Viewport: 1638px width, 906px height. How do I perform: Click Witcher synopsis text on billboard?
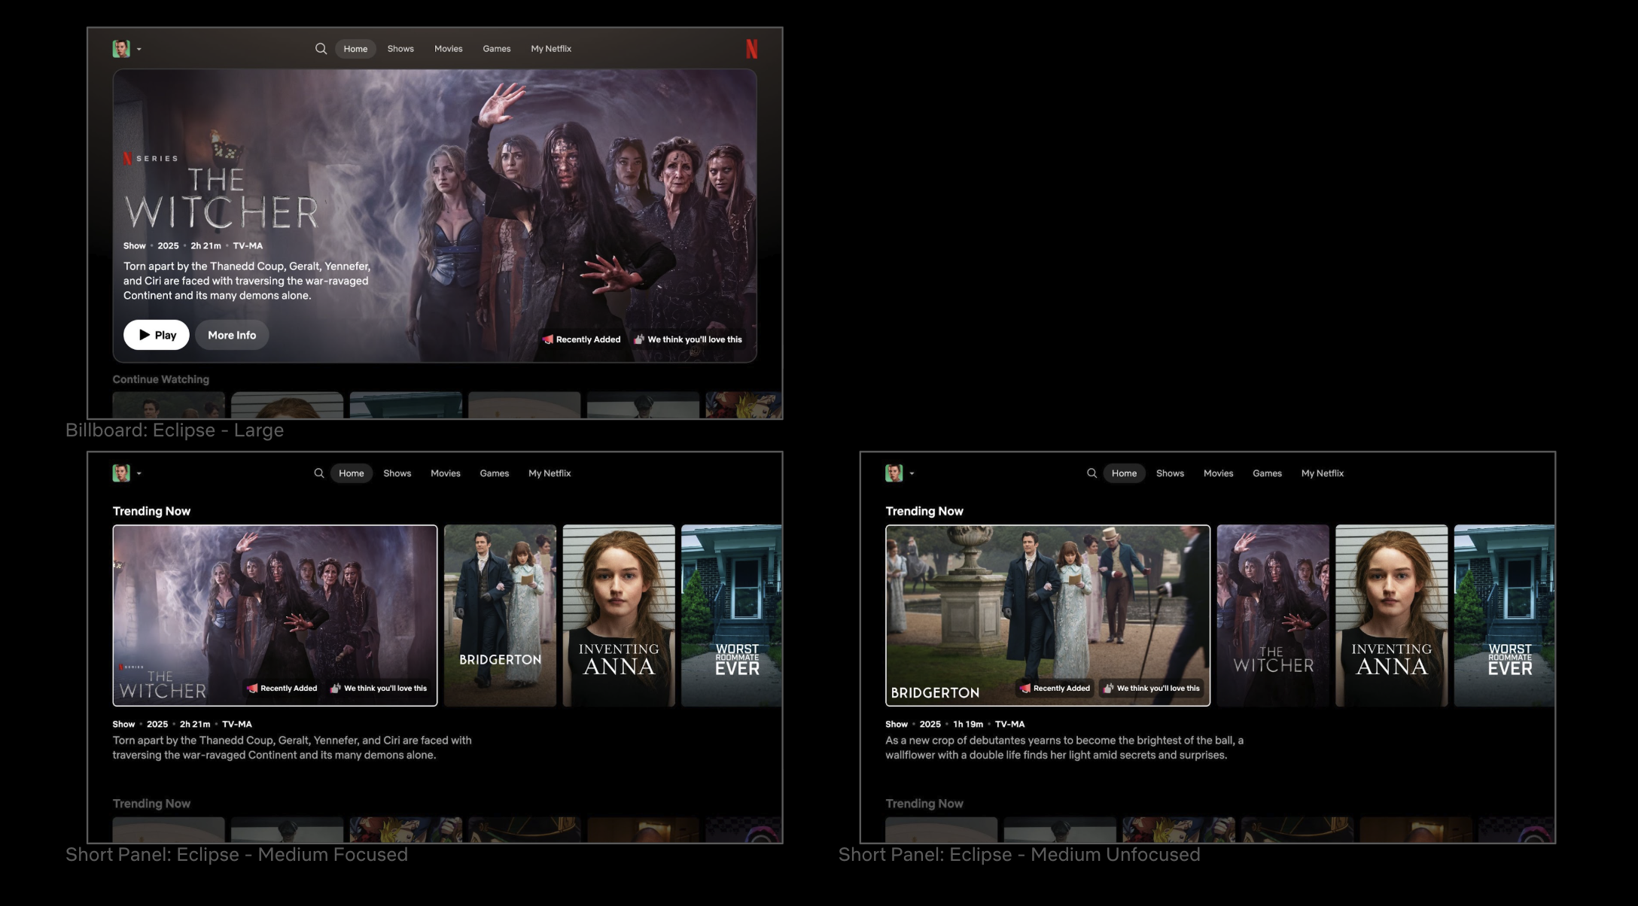point(247,281)
